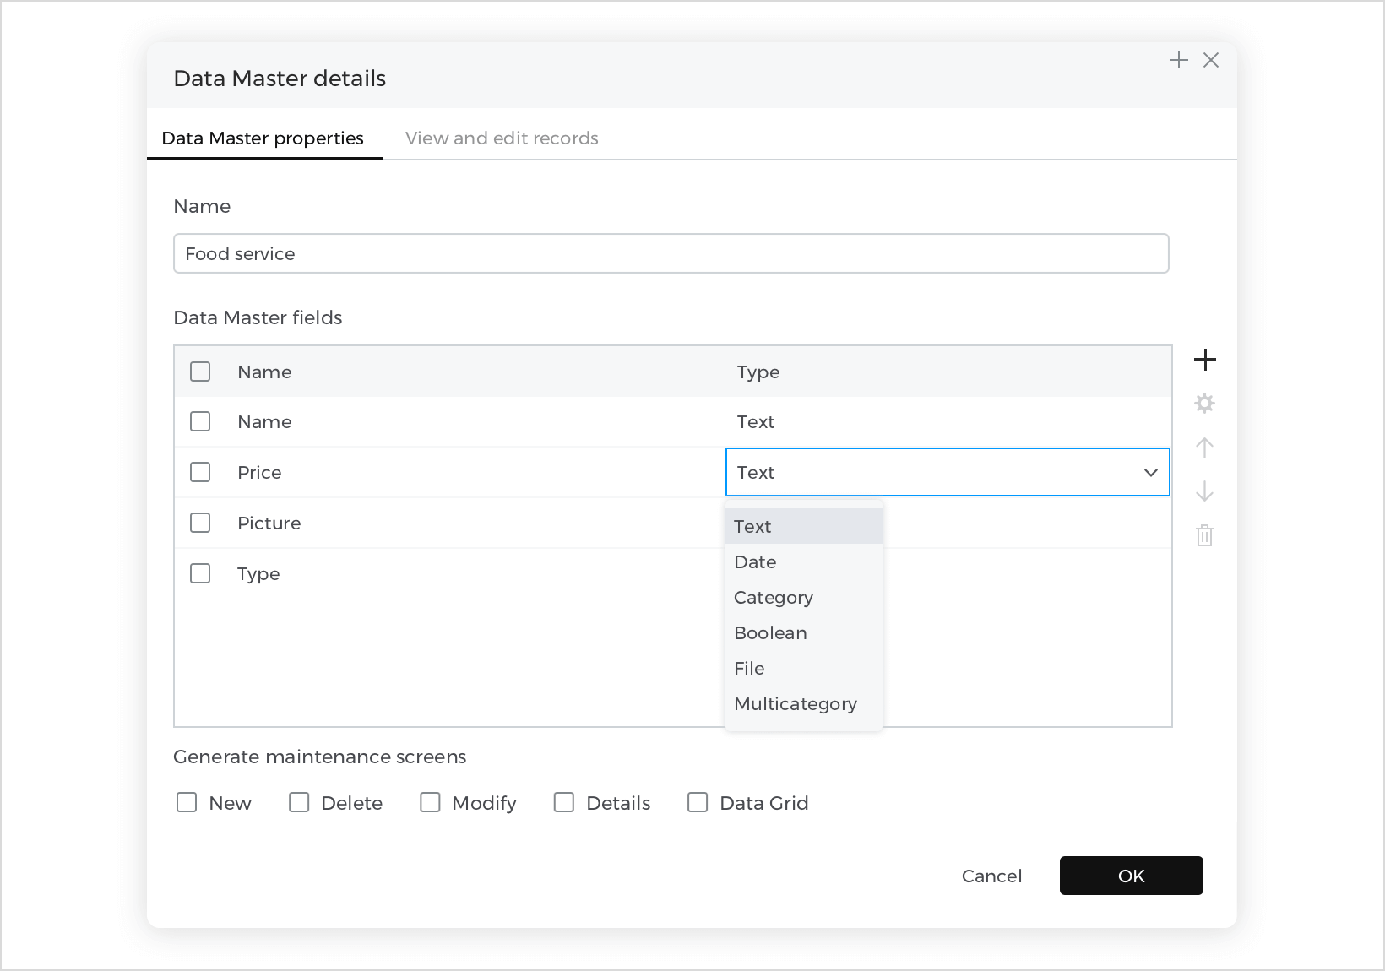
Task: Check the Price field row checkbox
Action: pos(200,472)
